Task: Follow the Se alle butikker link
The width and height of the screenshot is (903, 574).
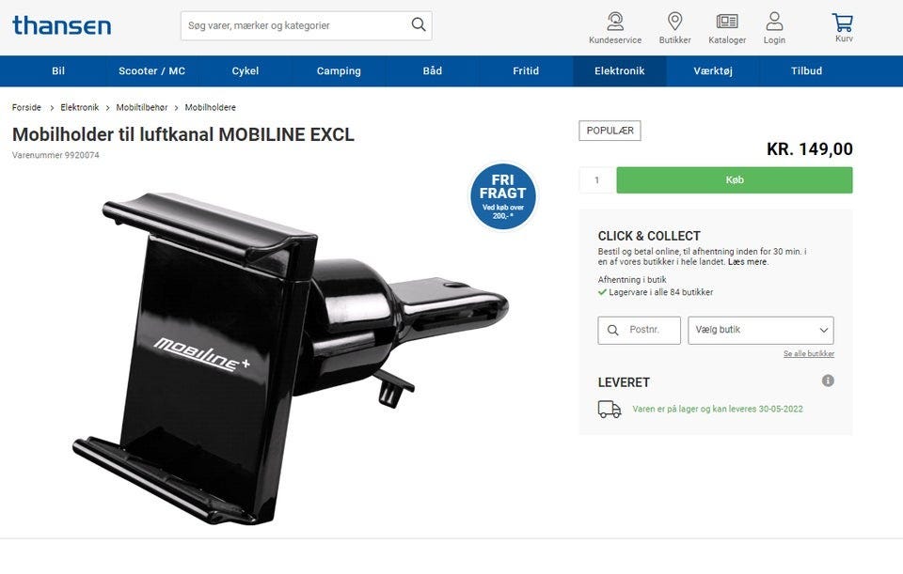Action: [809, 354]
